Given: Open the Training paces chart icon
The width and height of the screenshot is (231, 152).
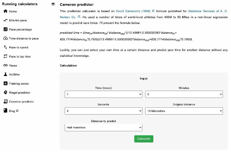Looking at the screenshot, I should coord(5,83).
